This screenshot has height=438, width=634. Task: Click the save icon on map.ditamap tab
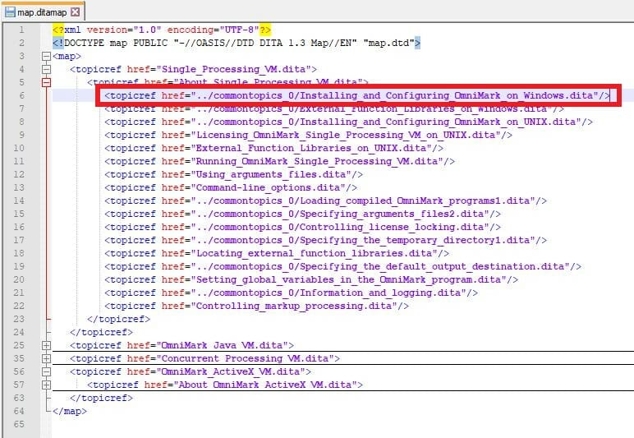click(9, 12)
